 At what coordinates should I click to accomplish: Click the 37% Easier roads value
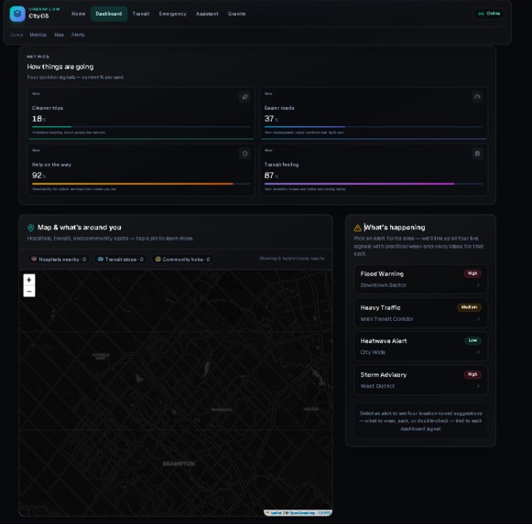271,119
